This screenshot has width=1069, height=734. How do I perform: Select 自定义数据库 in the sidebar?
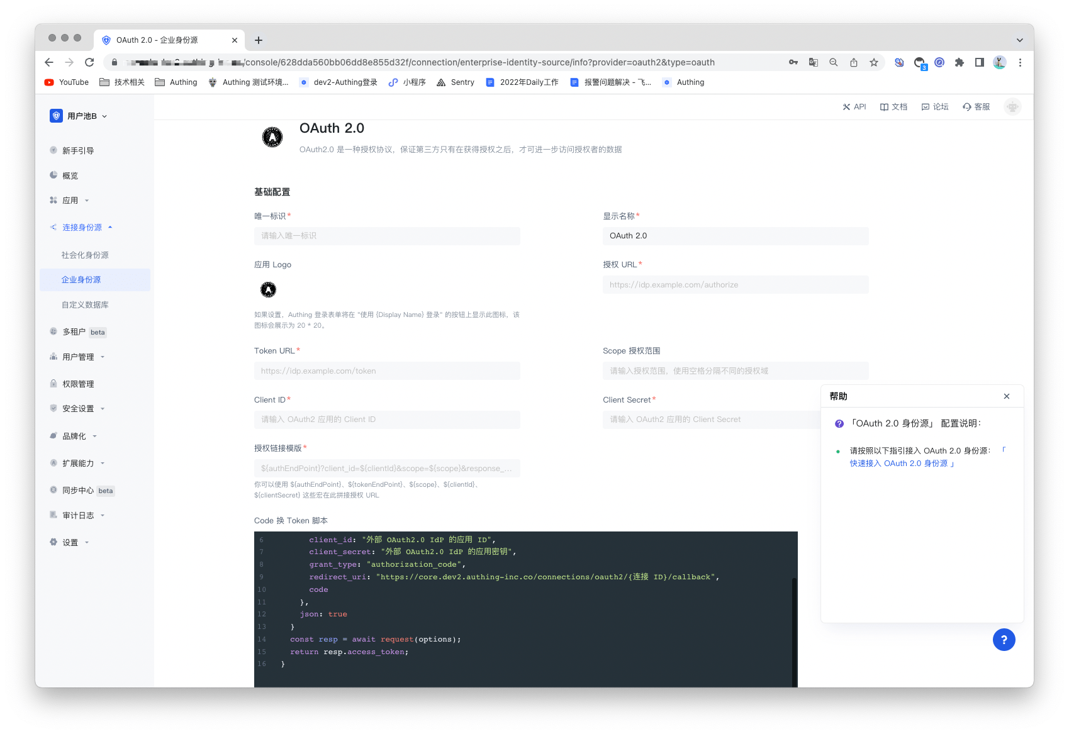(x=85, y=305)
